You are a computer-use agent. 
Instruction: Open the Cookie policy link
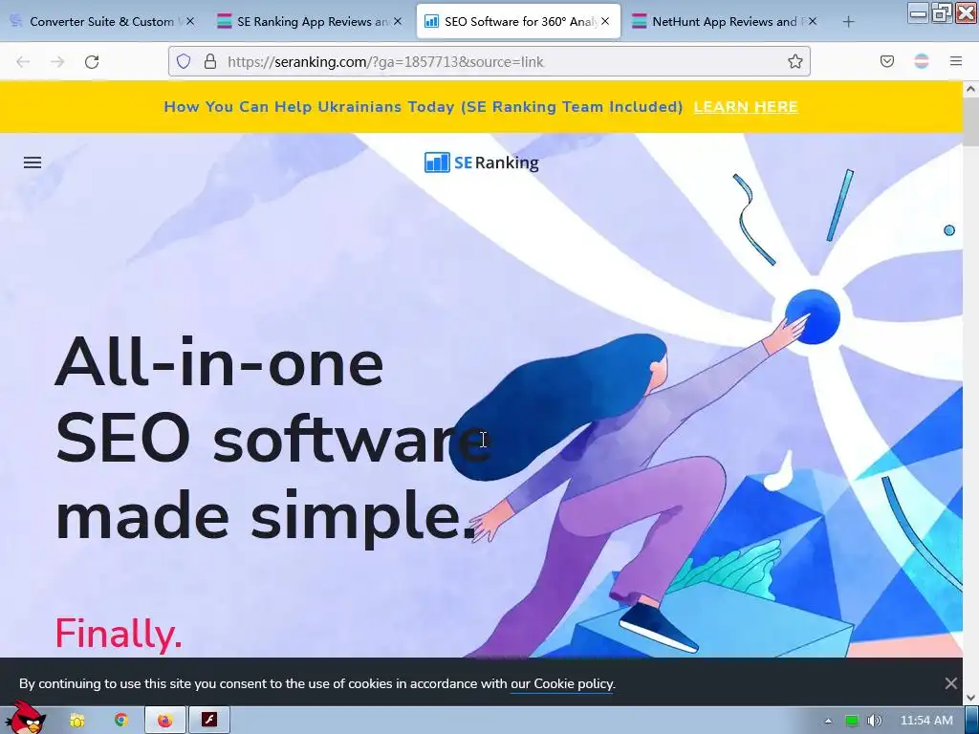(x=562, y=684)
